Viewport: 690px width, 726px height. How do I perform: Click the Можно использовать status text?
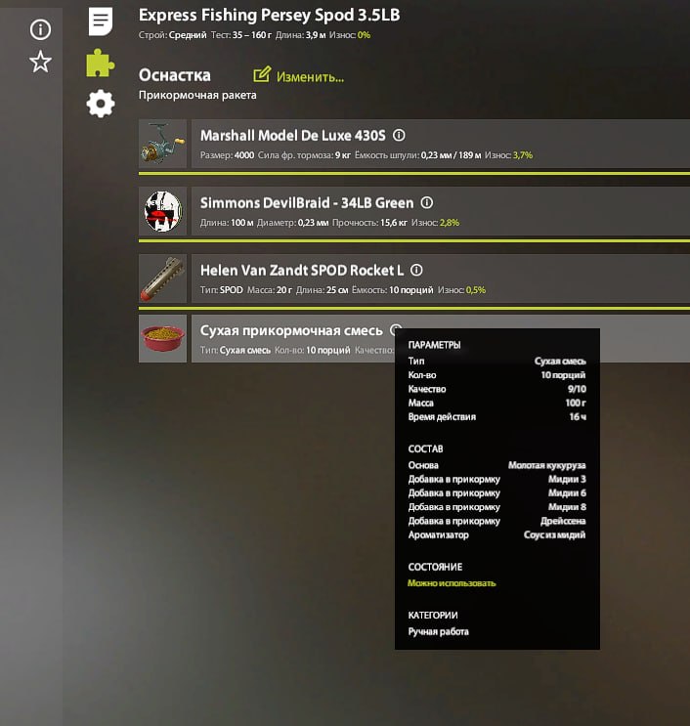452,583
